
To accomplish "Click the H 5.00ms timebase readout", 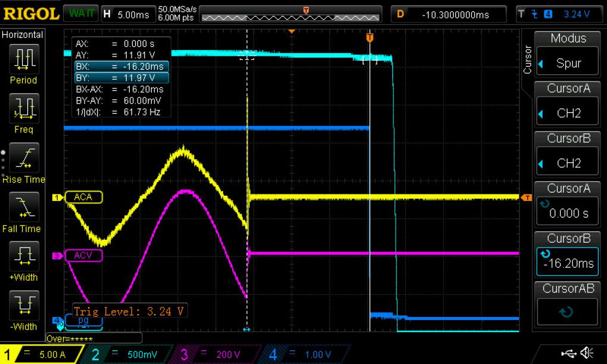I will pyautogui.click(x=127, y=14).
